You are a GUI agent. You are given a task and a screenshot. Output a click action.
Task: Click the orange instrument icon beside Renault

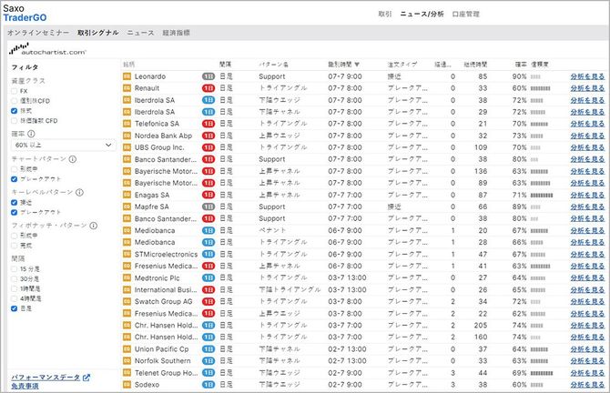(127, 88)
